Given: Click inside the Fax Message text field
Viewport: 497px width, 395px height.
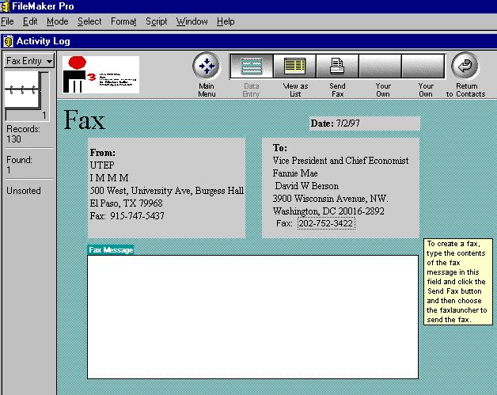Looking at the screenshot, I should coord(252,317).
